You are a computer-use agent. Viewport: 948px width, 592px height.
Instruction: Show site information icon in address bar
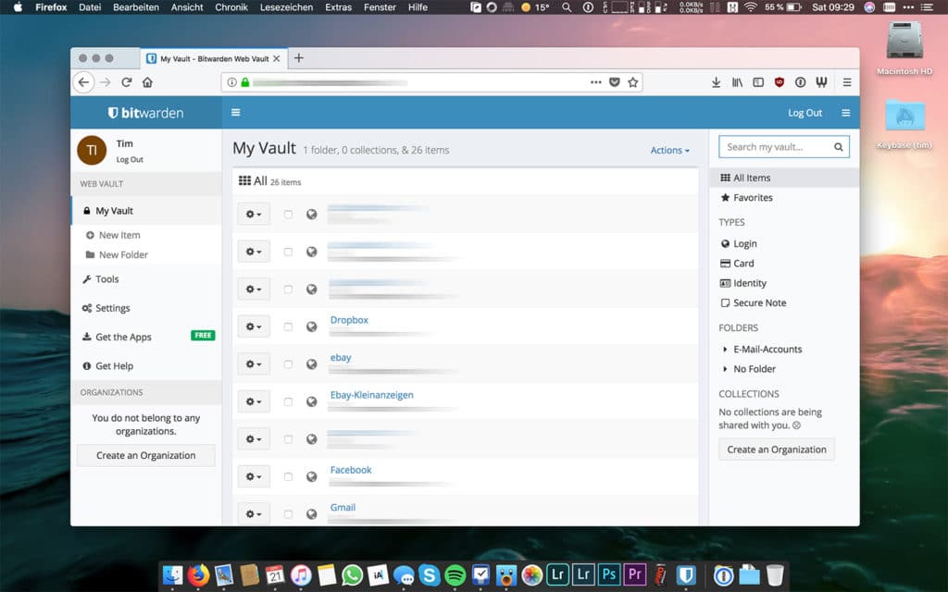[231, 82]
